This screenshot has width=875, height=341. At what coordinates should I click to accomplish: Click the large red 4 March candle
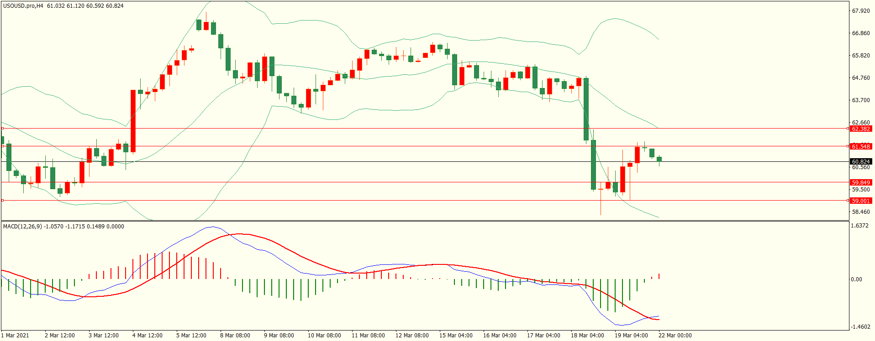tap(133, 121)
